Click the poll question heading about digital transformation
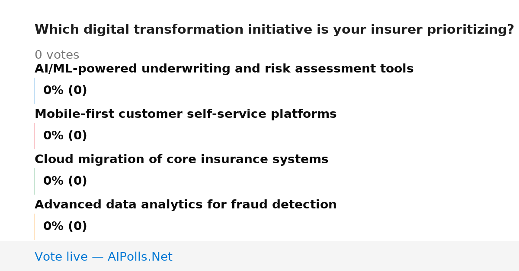Image resolution: width=519 pixels, height=271 pixels. [274, 30]
